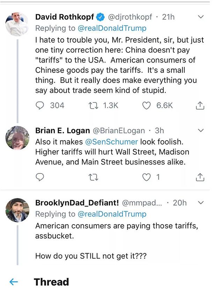Open BrooklynDad_Defiant tweet options chevron

[201, 203]
